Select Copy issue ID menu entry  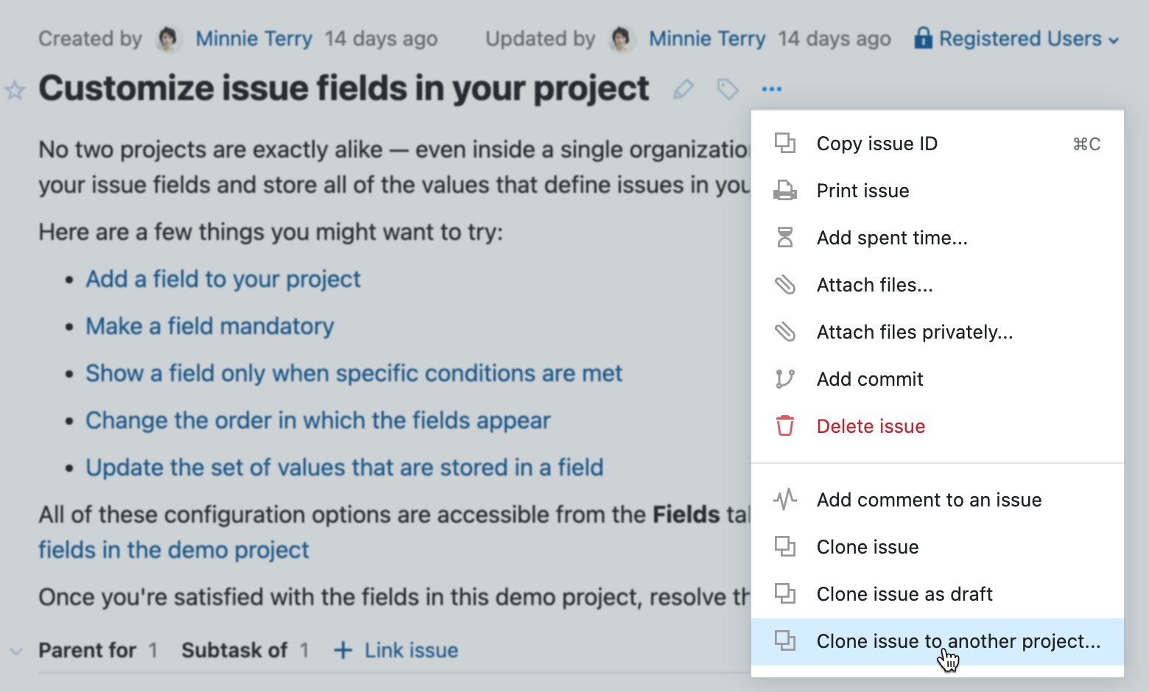876,144
